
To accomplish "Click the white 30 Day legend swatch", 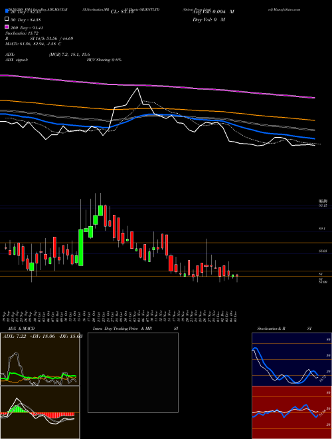I will click(7, 19).
